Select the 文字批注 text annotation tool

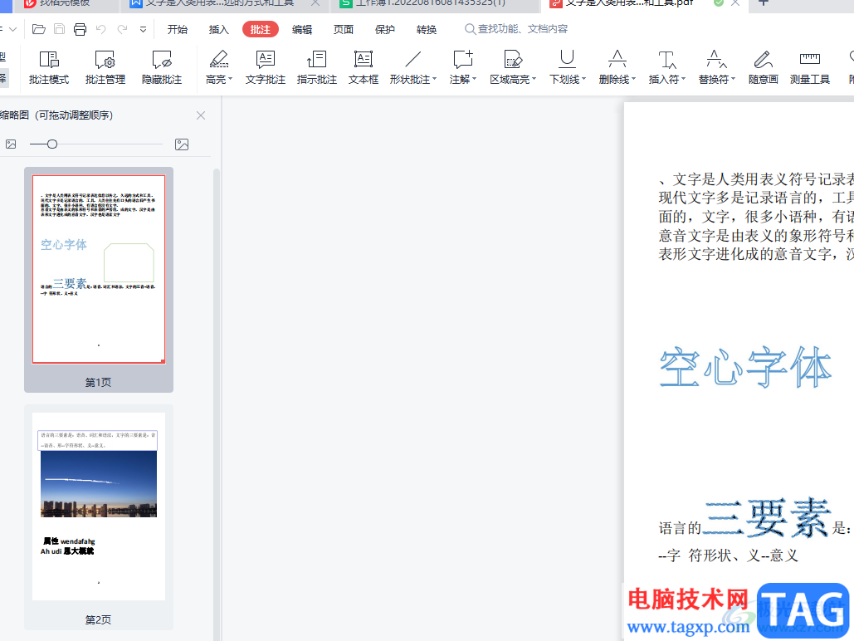(x=266, y=67)
